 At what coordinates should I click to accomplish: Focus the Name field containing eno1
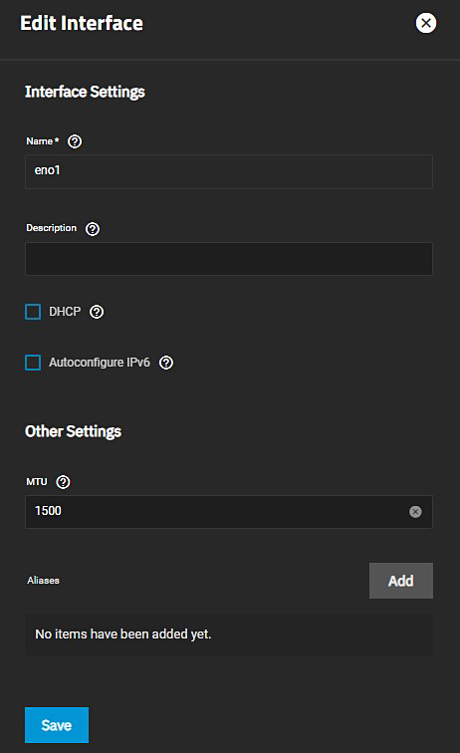pyautogui.click(x=229, y=171)
